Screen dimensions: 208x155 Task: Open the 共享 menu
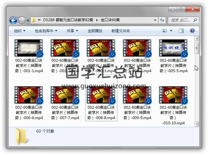click(x=72, y=31)
